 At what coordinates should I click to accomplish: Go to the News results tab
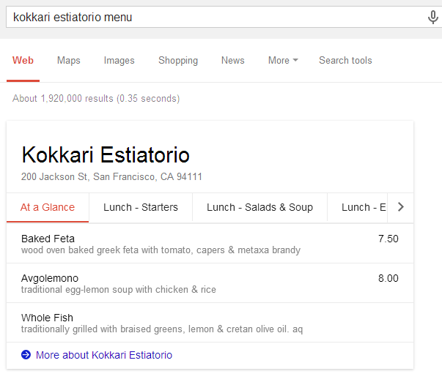coord(232,60)
